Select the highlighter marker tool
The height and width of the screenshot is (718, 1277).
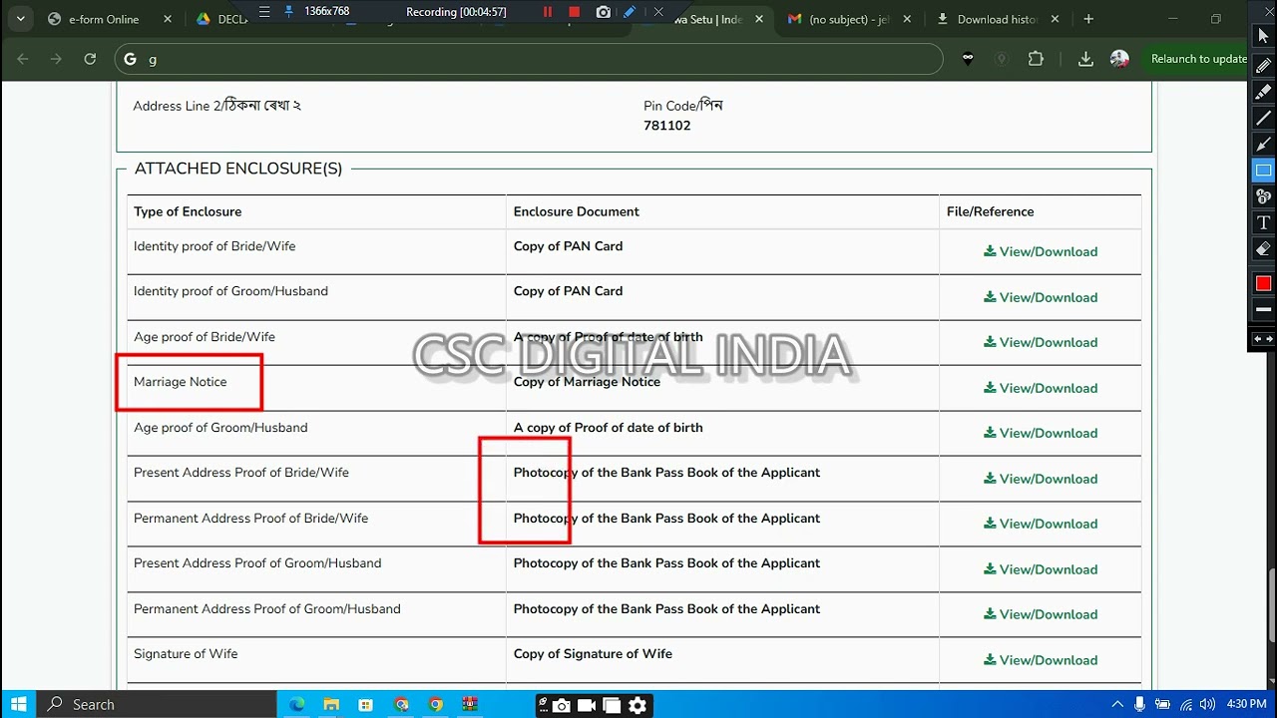point(1263,92)
